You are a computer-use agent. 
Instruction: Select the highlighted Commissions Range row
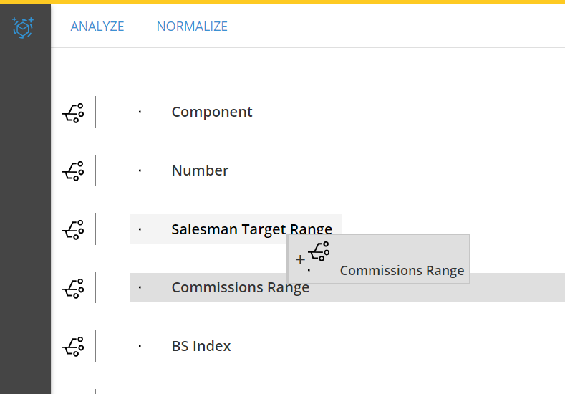[347, 288]
